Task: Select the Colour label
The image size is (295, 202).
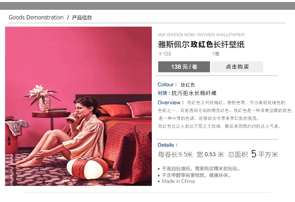Action: tap(167, 84)
